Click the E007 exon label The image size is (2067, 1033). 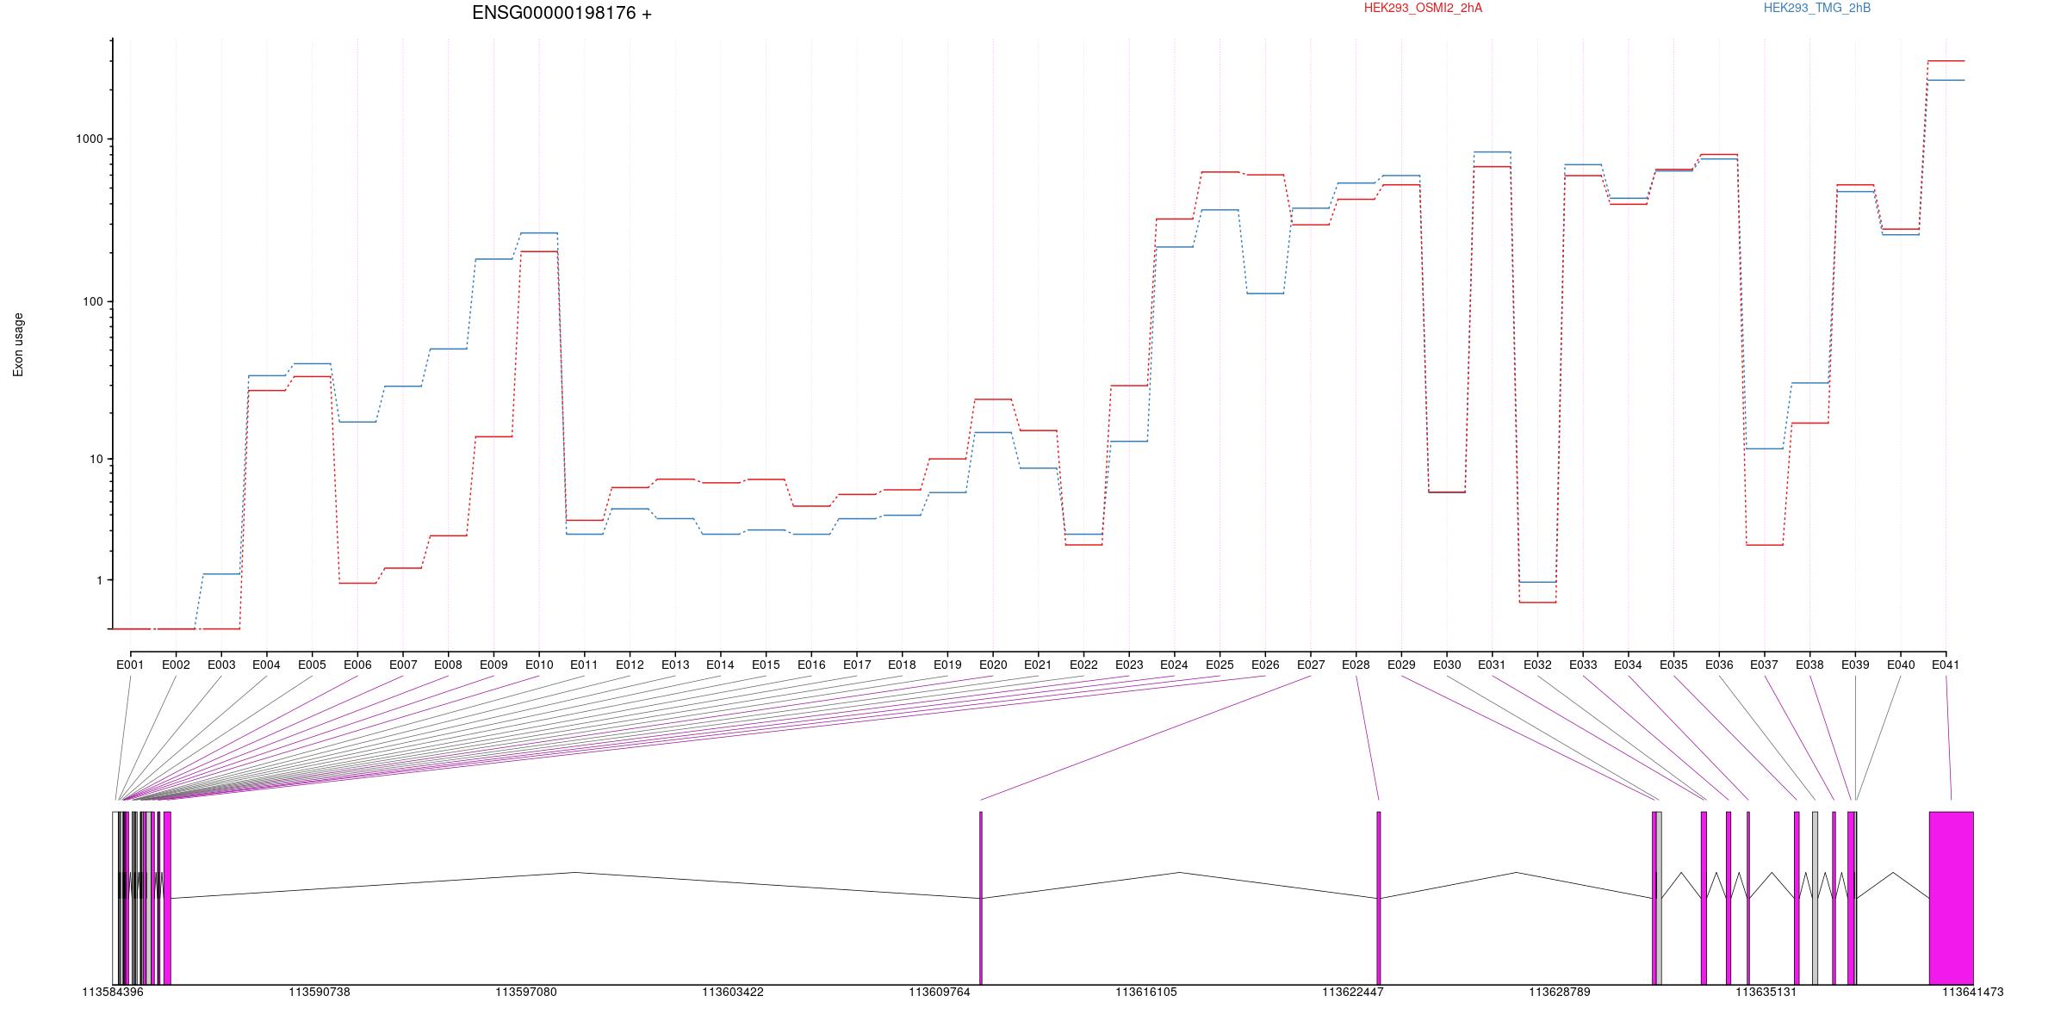(x=403, y=665)
